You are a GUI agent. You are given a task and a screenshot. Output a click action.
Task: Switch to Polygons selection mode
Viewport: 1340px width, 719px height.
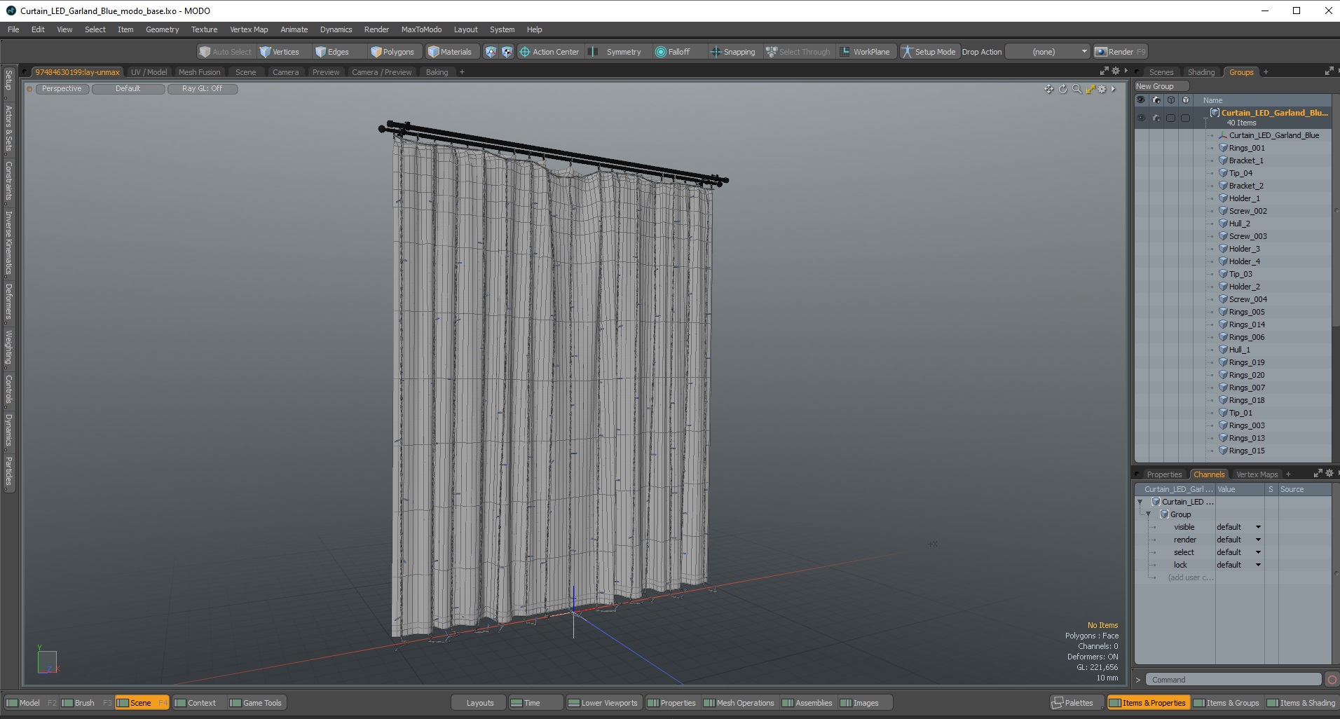(x=392, y=52)
